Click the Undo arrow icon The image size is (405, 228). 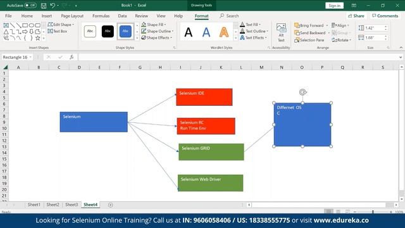[x=53, y=5]
